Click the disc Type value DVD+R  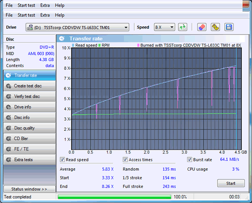(47, 47)
